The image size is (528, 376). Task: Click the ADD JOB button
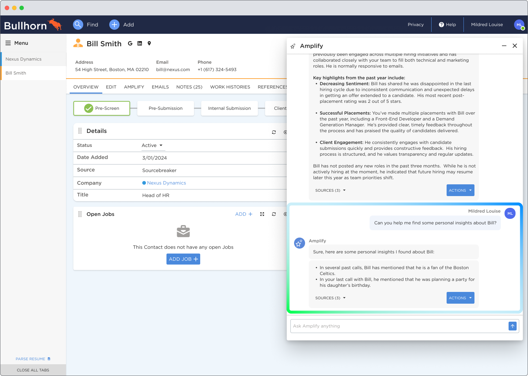[183, 259]
